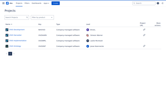Click the Type column header
Image resolution: width=166 pixels, height=103 pixels.
tap(58, 24)
